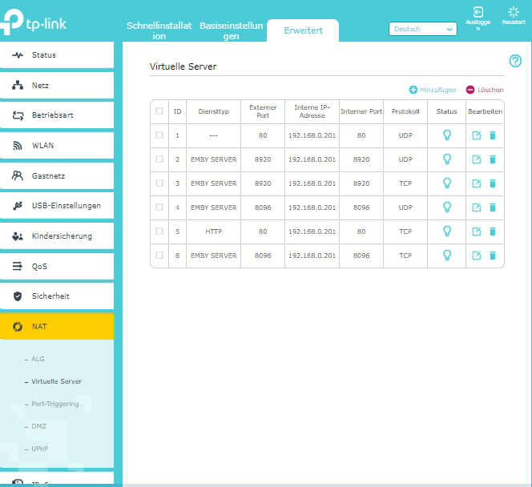Edit virtual server rule ID 4
This screenshot has height=487, width=532.
[477, 207]
